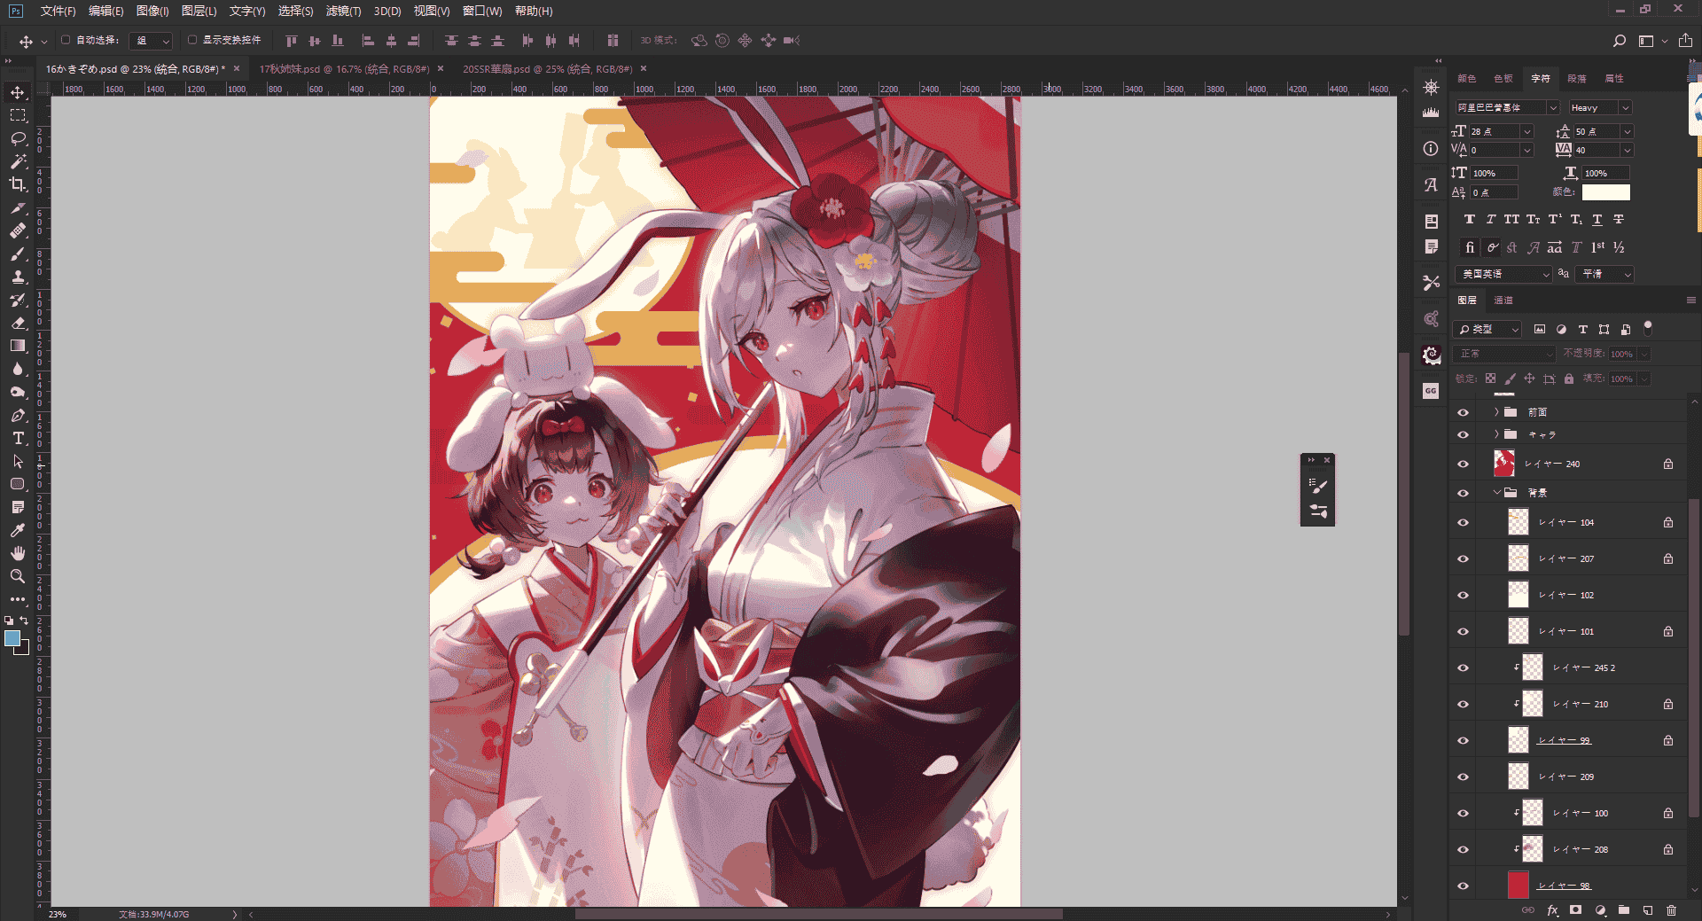Select the Pen tool

click(x=18, y=415)
